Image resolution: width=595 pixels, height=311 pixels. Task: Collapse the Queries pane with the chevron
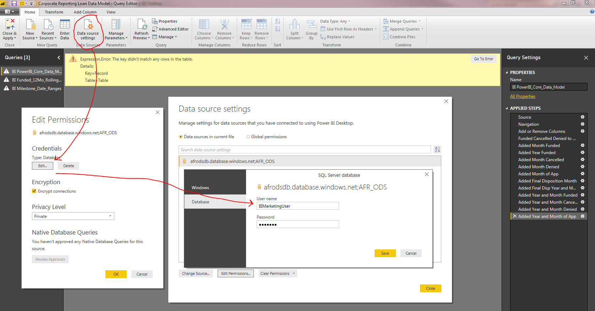(x=59, y=57)
